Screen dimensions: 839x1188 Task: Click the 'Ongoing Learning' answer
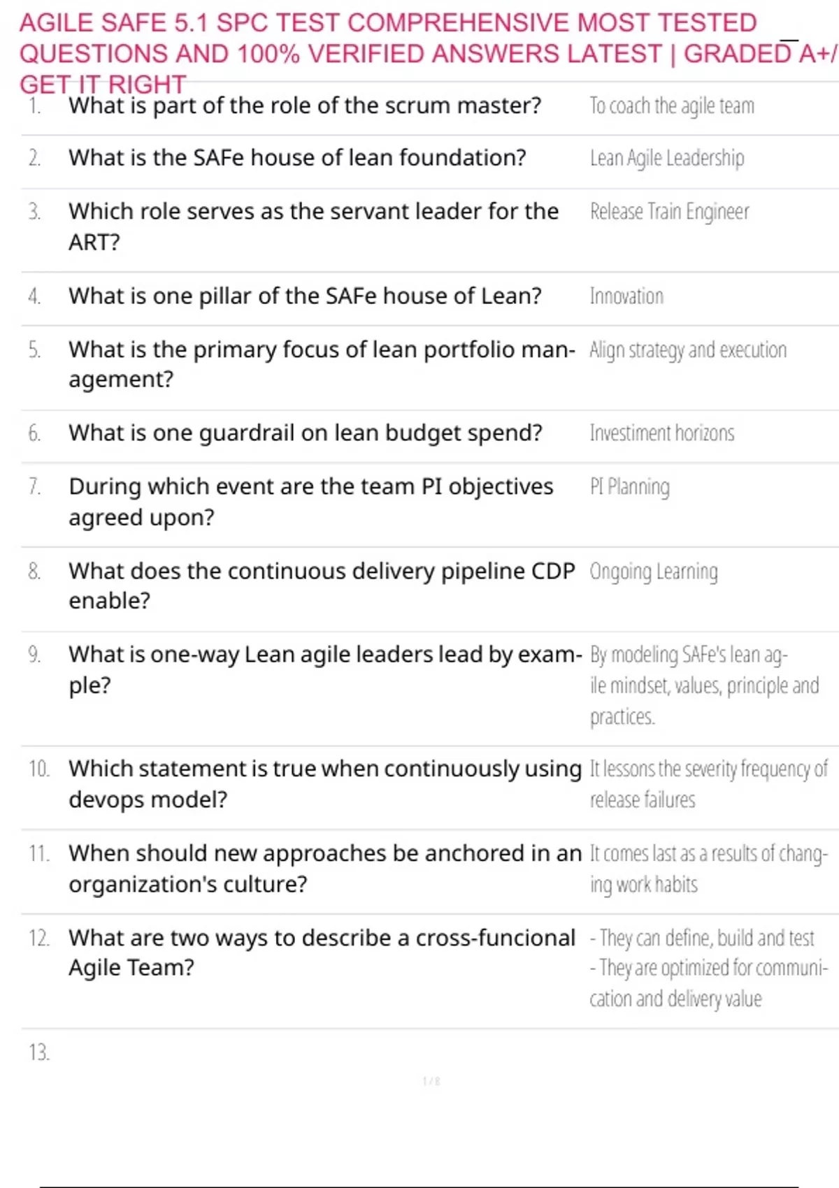[654, 572]
